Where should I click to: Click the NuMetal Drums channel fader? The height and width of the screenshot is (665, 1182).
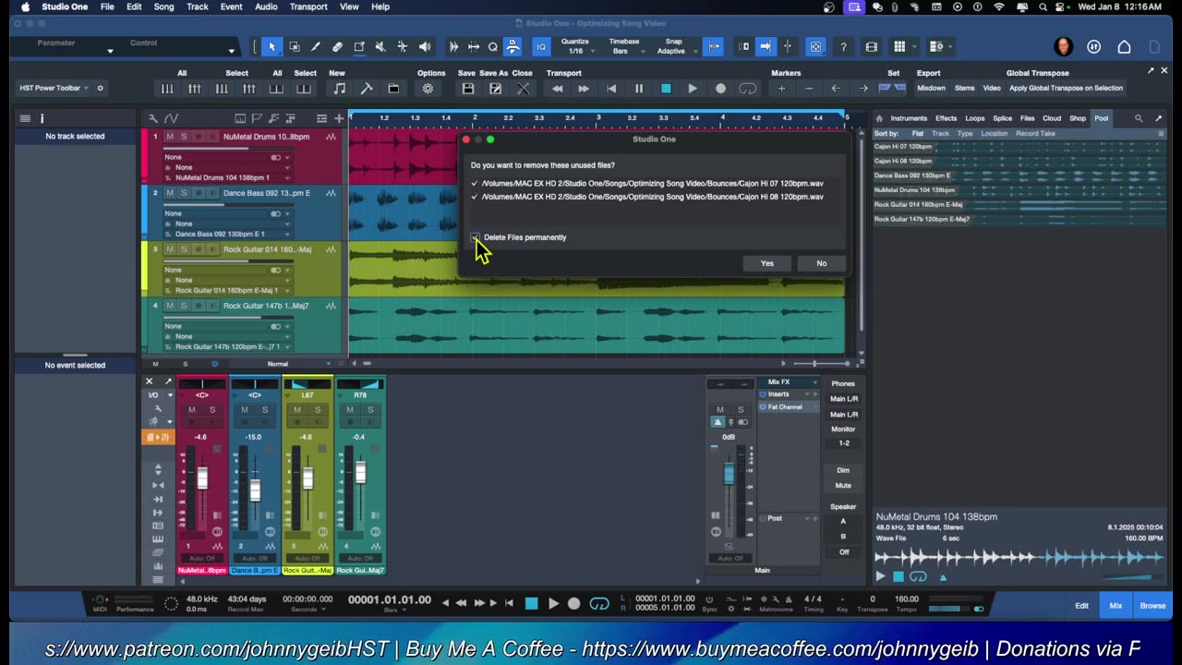(x=202, y=478)
